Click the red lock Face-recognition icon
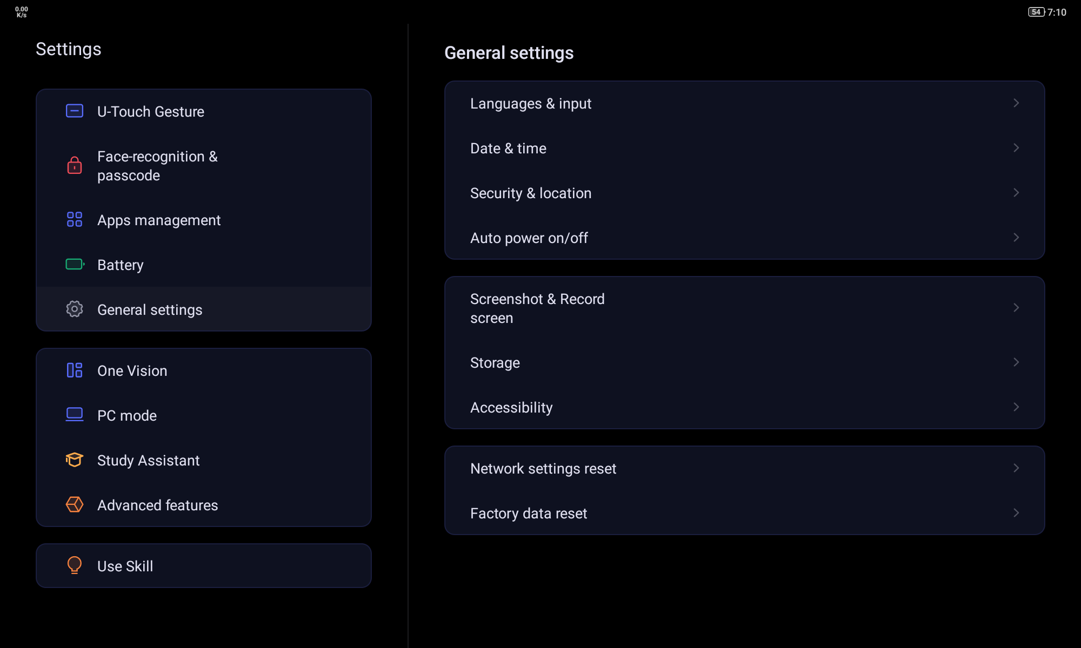Image resolution: width=1081 pixels, height=648 pixels. coord(75,165)
